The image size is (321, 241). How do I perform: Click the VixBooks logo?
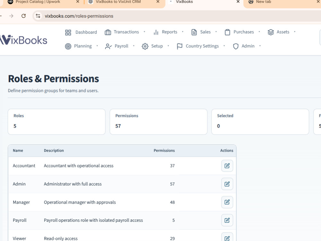tap(23, 40)
